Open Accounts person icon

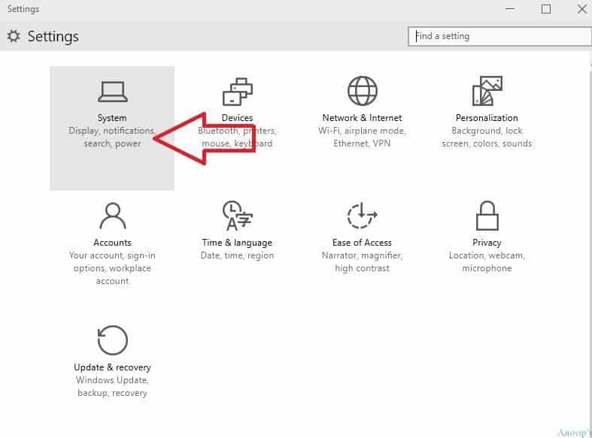(113, 216)
